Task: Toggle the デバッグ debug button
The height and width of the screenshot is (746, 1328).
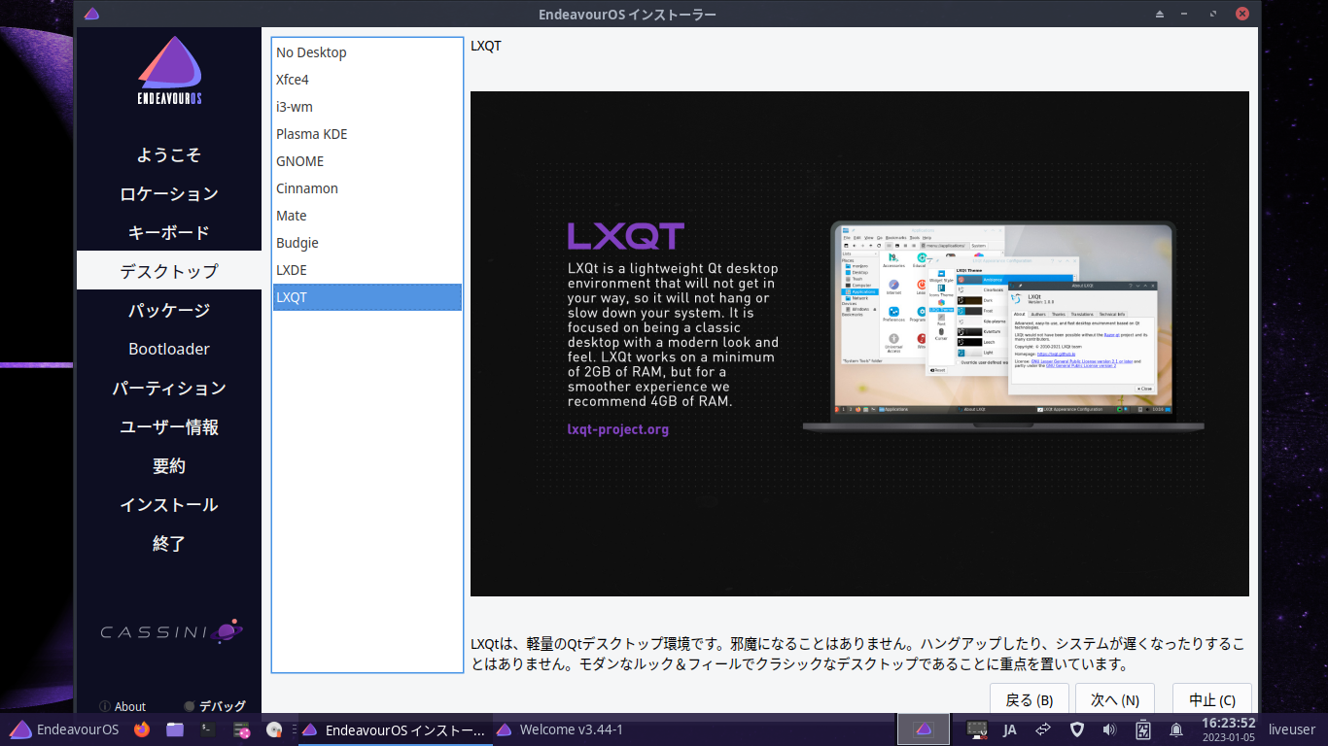Action: [215, 706]
